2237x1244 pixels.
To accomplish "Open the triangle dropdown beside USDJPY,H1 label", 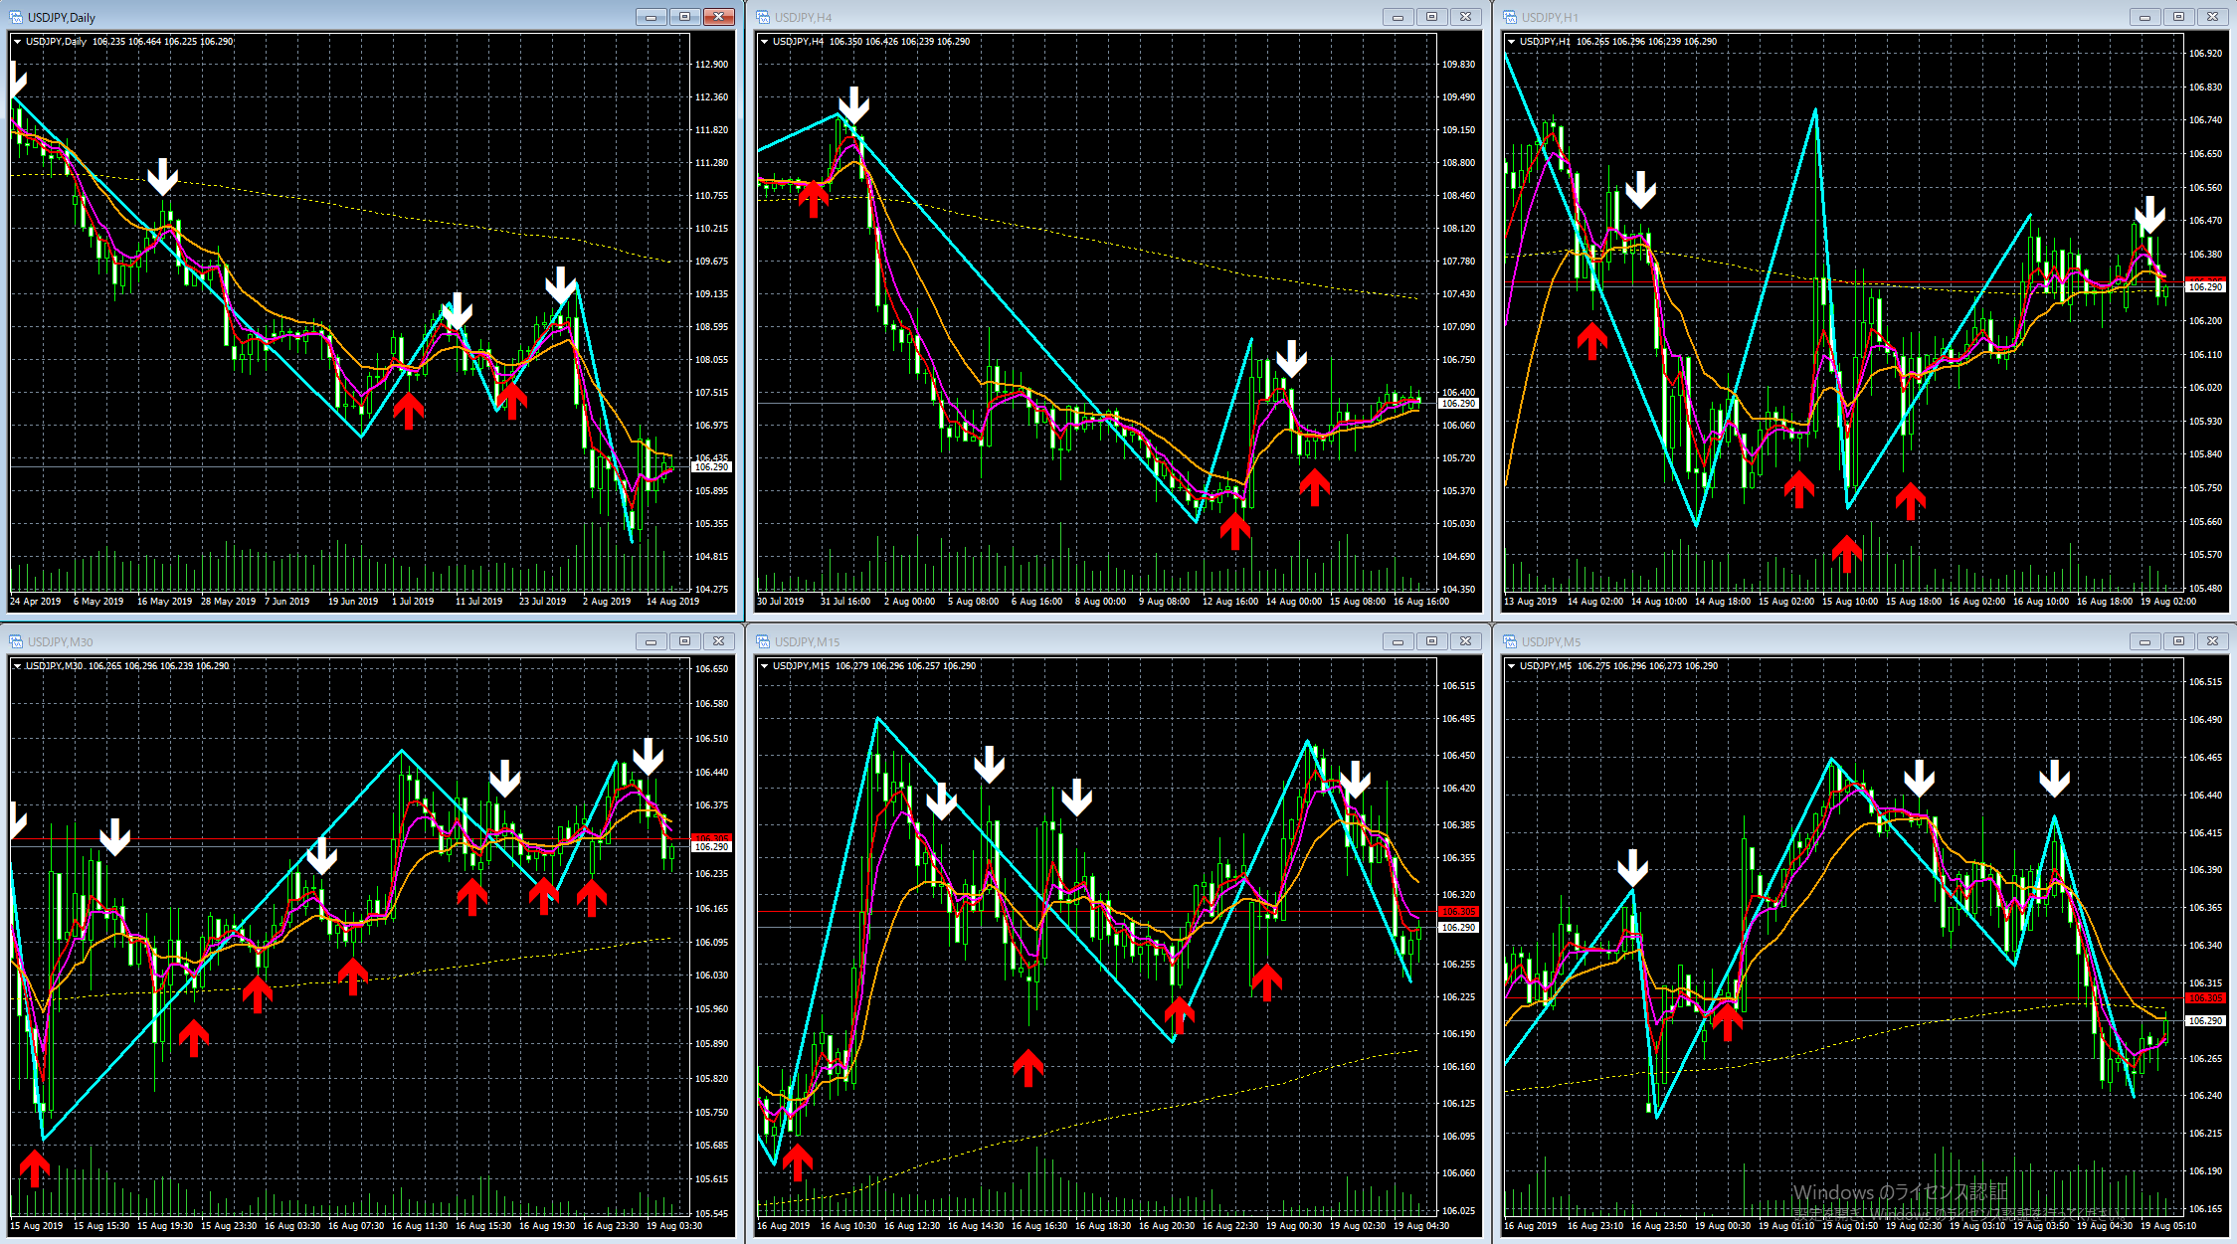I will pyautogui.click(x=1511, y=42).
